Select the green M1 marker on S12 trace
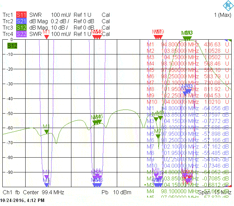Image resolution: width=234 pixels, height=206 pixels. click(x=46, y=131)
